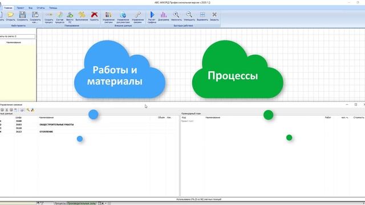Open the Диаграмма chart icon
365x205 pixels.
point(164,17)
